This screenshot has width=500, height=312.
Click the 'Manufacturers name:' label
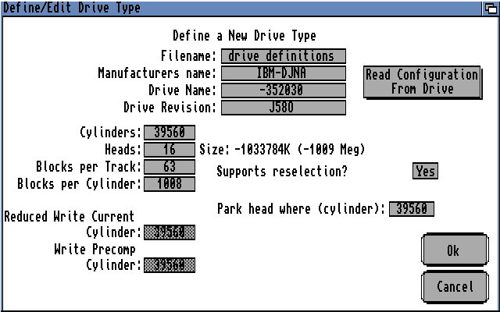point(157,73)
